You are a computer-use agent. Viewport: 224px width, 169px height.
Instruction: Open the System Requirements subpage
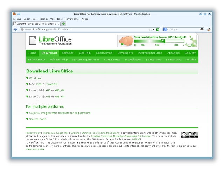(x=86, y=60)
